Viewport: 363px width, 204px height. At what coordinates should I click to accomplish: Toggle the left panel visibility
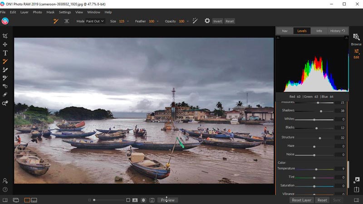point(5,200)
